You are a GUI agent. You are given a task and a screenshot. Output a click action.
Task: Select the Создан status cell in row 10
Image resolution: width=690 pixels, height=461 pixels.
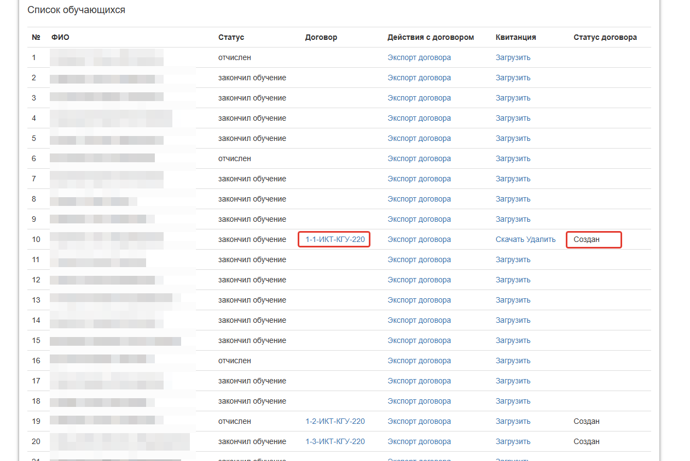pyautogui.click(x=587, y=239)
